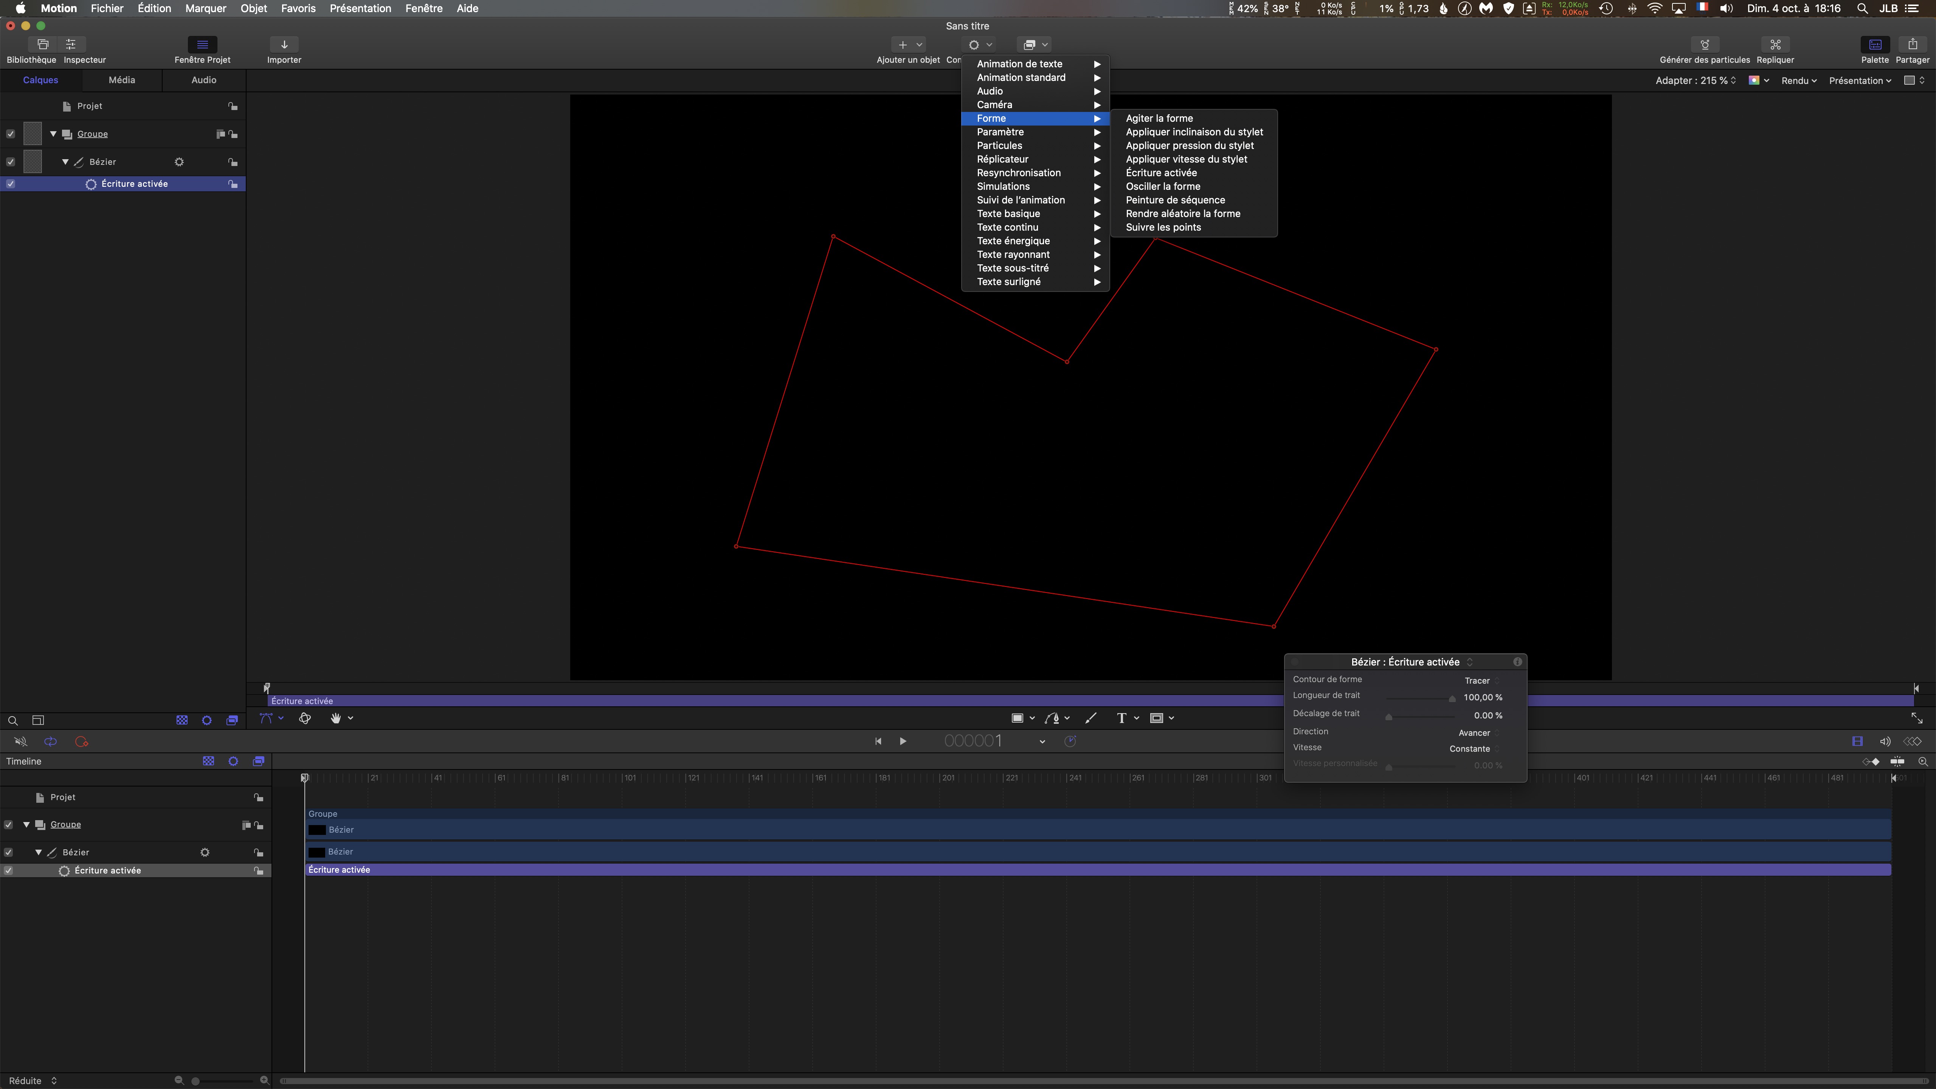Screen dimensions: 1936x1089
Task: Choose Osciller la forme from submenu
Action: pyautogui.click(x=1163, y=186)
